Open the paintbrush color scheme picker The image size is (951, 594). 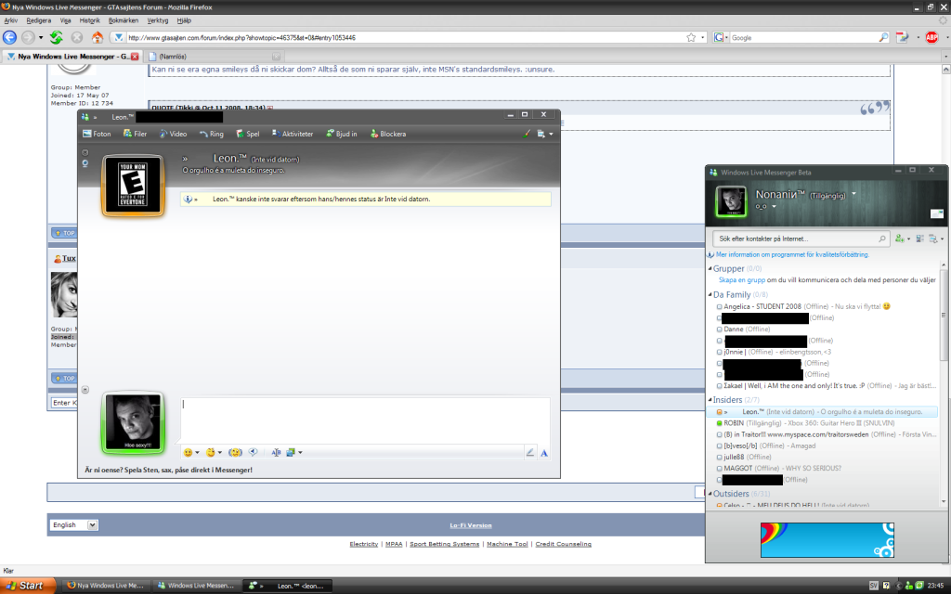[527, 134]
